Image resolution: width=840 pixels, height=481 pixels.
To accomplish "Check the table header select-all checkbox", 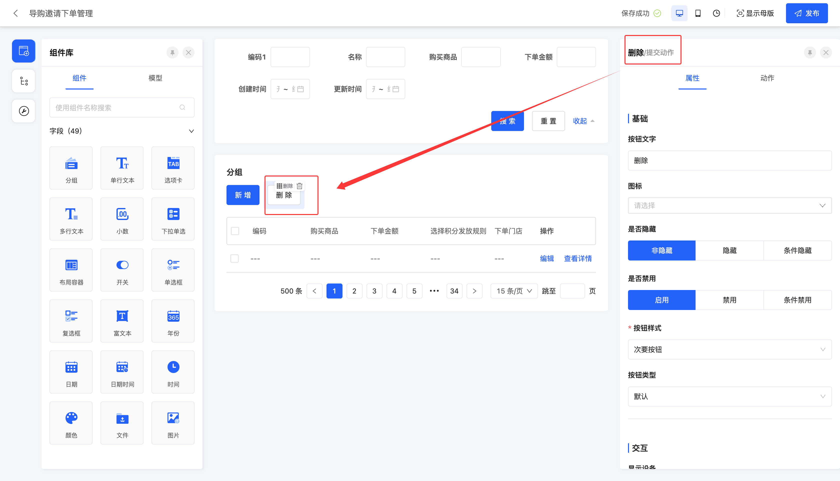I will (235, 231).
